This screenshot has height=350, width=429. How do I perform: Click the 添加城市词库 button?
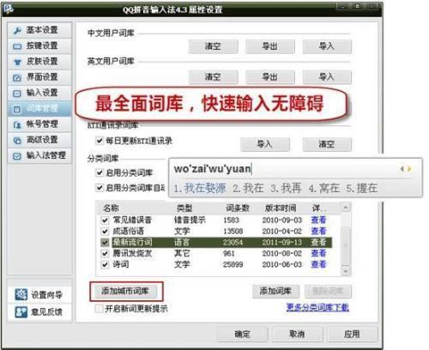[125, 291]
